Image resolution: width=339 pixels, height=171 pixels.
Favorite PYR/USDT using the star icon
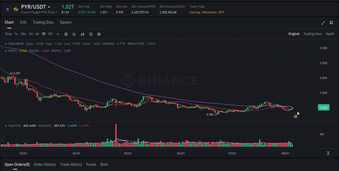tap(8, 9)
